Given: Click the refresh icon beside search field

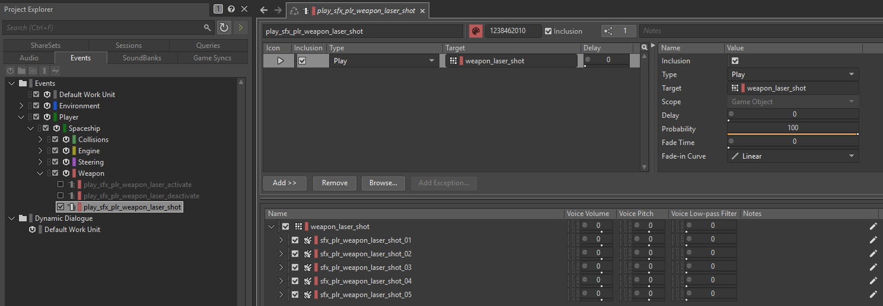Looking at the screenshot, I should point(224,27).
